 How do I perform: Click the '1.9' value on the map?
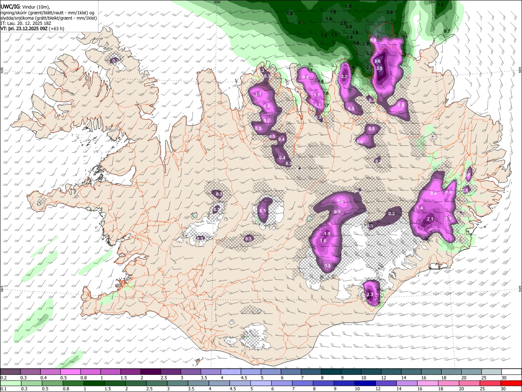pos(327,234)
